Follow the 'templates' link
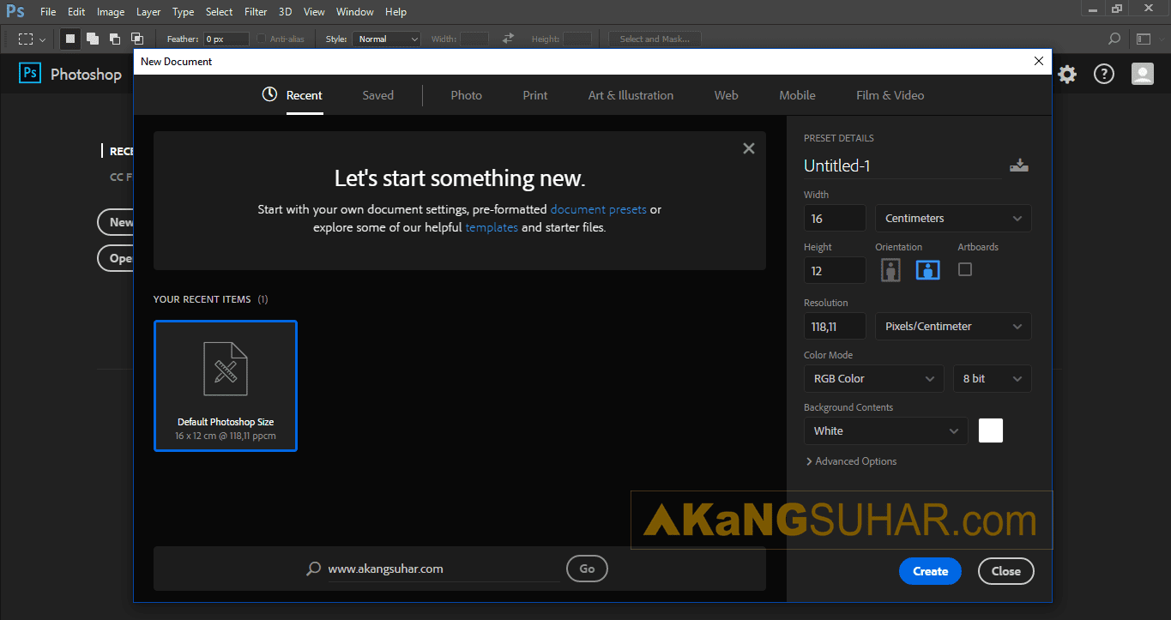 pos(492,228)
